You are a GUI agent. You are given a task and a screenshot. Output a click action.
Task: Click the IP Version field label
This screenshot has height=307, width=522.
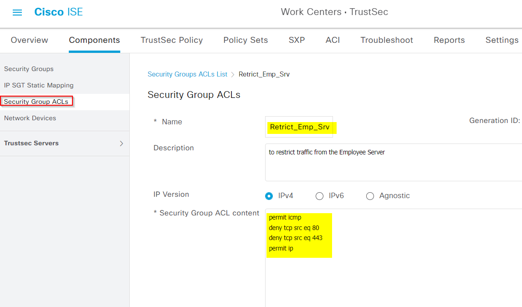[171, 194]
